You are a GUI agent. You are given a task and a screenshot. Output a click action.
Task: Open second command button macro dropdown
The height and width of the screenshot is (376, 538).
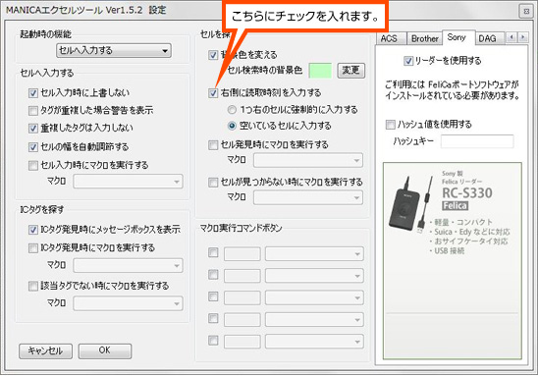click(x=314, y=276)
